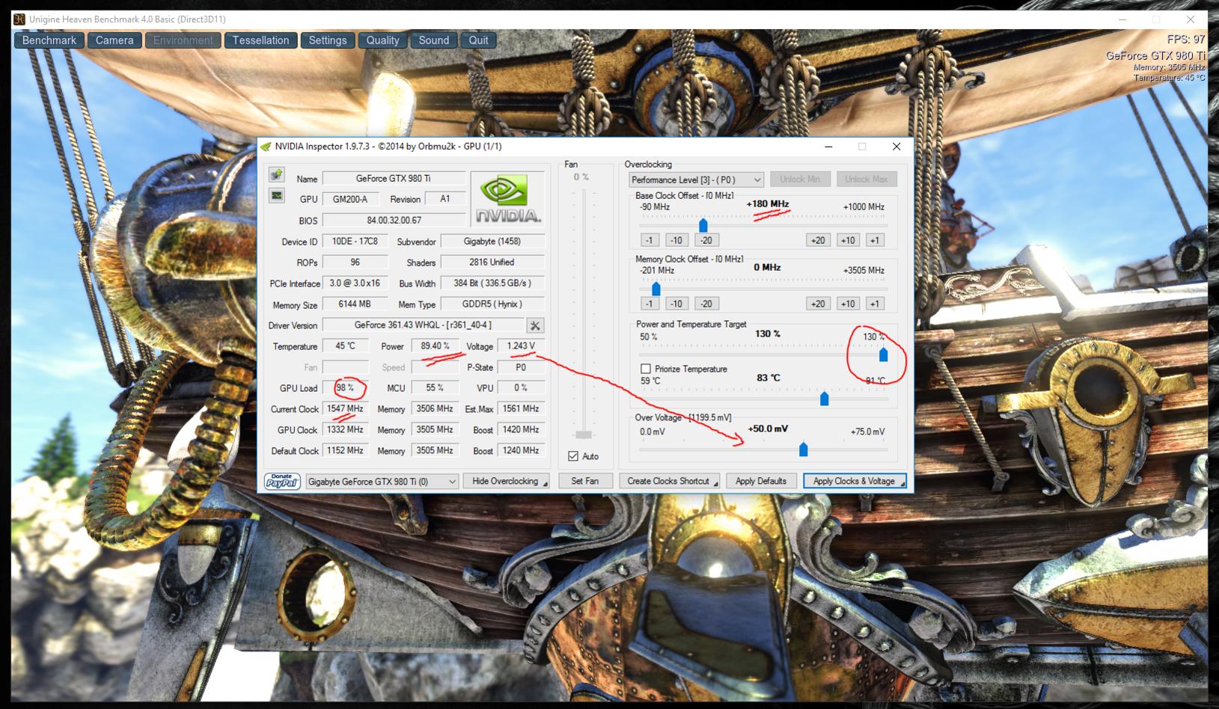Click the GPU Load value 98 %
Image resolution: width=1219 pixels, height=709 pixels.
pyautogui.click(x=345, y=388)
